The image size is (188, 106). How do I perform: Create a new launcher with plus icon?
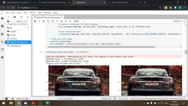tap(9, 17)
